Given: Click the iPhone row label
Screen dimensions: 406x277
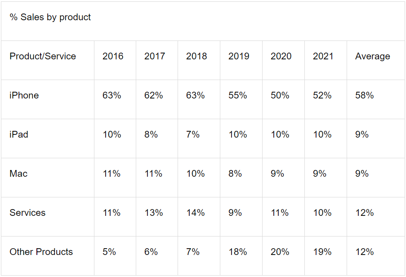Looking at the screenshot, I should 24,95.
